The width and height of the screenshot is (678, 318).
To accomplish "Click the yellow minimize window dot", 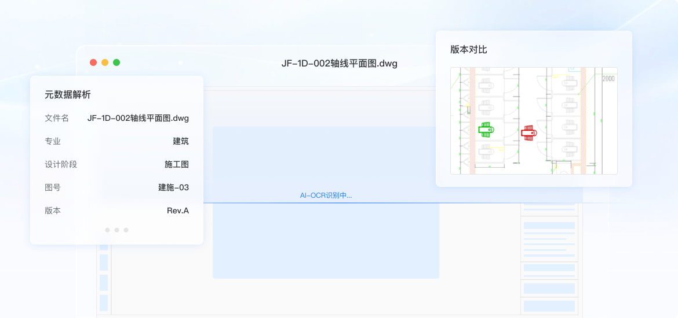I will coord(105,62).
